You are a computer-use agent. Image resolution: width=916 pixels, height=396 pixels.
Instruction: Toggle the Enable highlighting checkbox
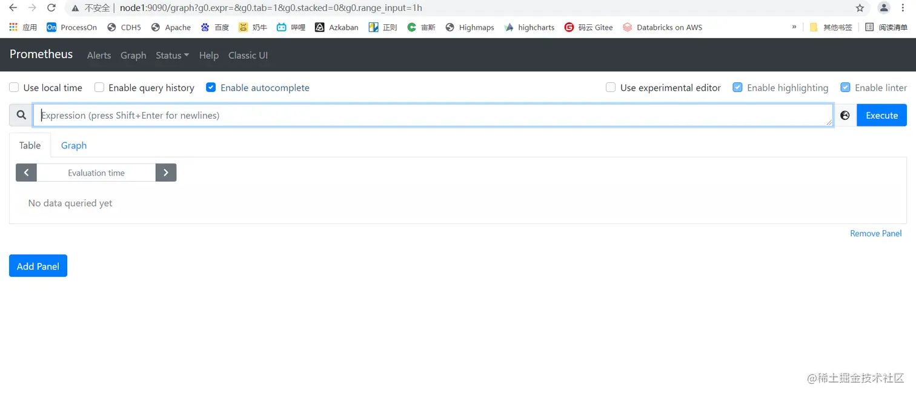coord(737,88)
